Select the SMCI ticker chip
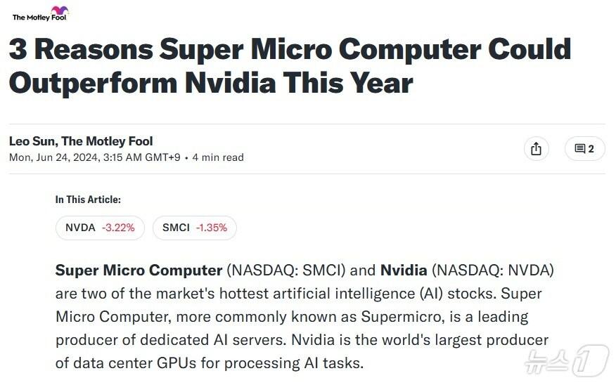The height and width of the screenshot is (385, 616). click(195, 228)
